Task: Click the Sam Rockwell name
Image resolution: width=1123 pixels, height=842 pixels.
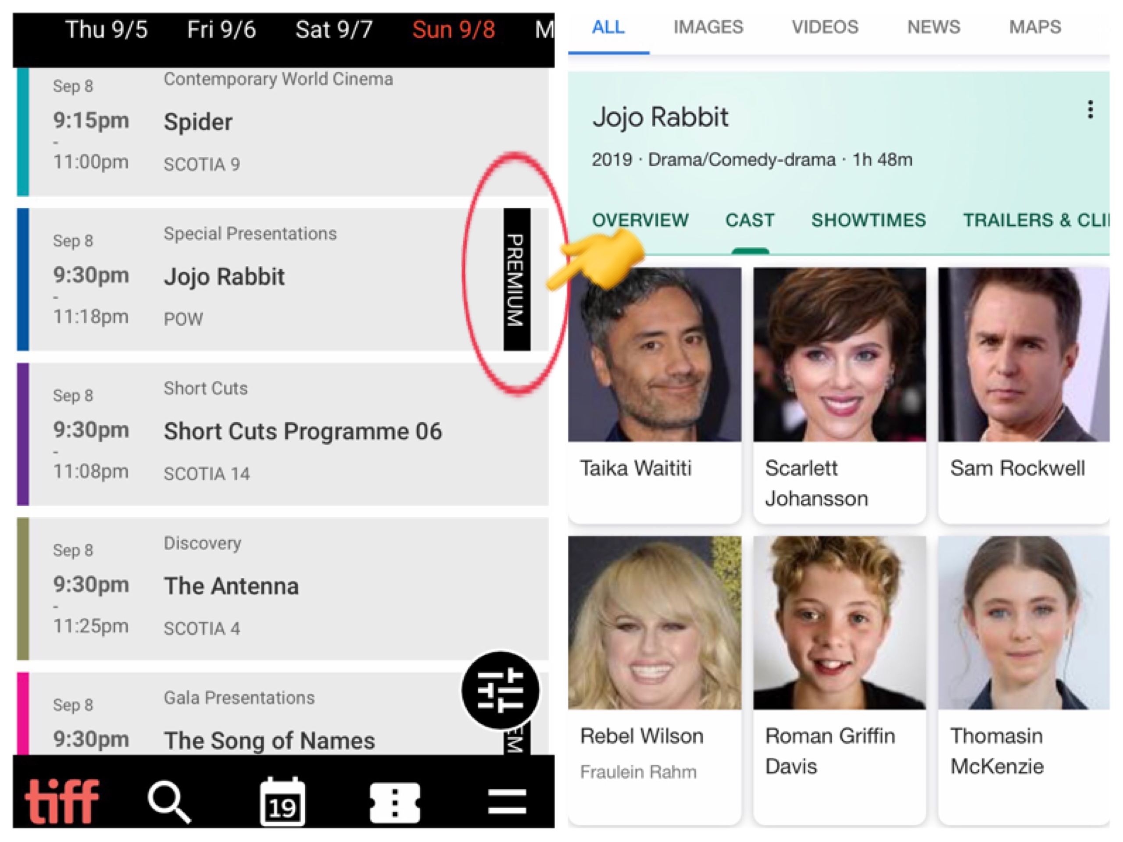Action: pos(1017,468)
